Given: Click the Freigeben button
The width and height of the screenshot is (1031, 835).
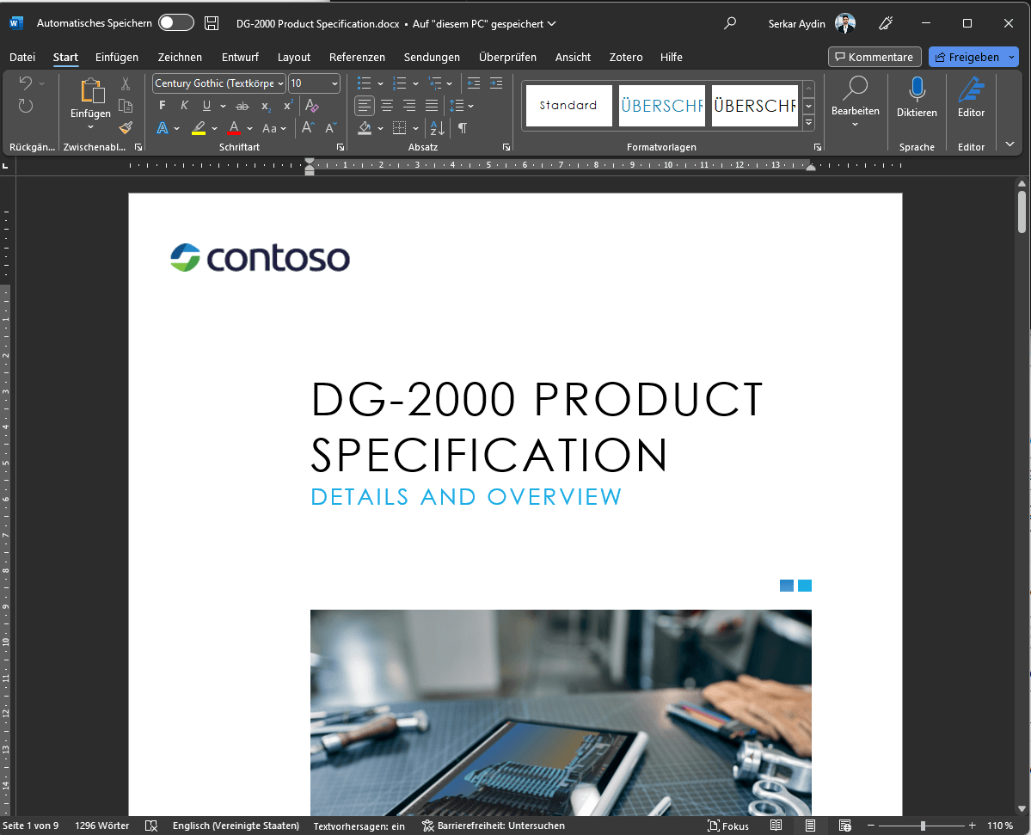Looking at the screenshot, I should coord(973,57).
